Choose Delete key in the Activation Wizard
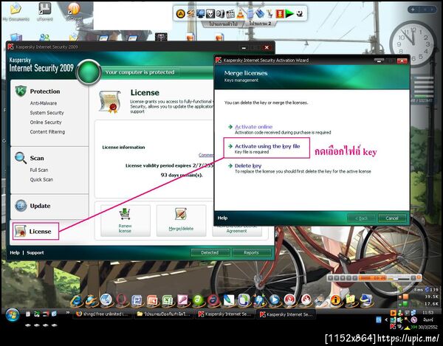 point(248,166)
